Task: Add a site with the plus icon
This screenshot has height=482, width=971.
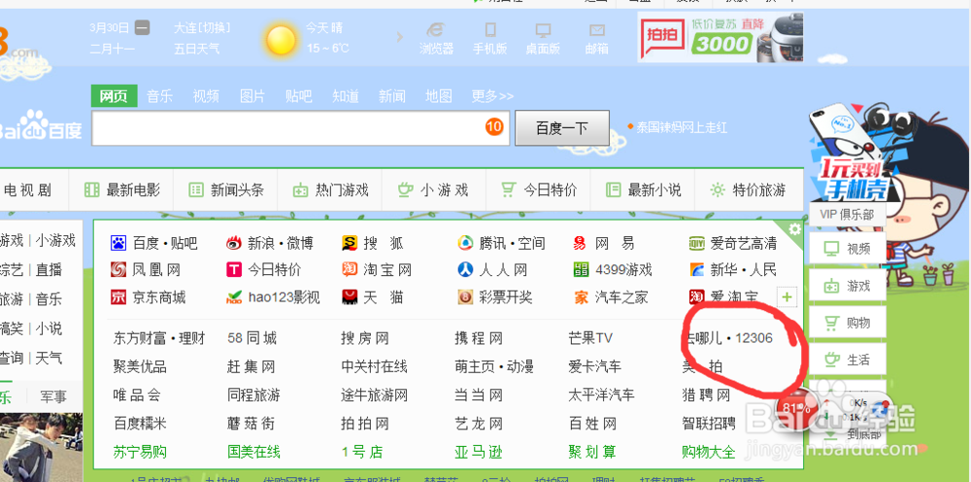Action: pos(787,297)
